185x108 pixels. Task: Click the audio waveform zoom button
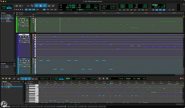17,6
